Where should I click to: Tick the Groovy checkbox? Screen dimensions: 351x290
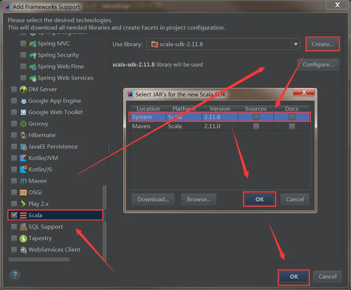(14, 123)
